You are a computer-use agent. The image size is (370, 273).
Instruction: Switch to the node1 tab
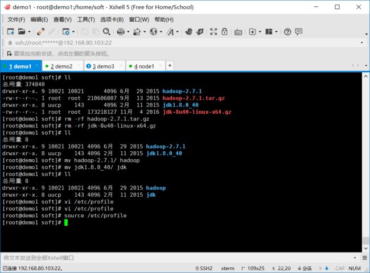pyautogui.click(x=144, y=67)
